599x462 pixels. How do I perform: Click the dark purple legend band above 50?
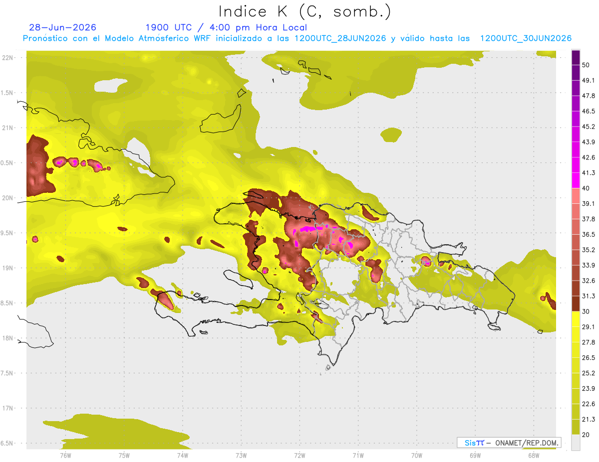point(576,57)
